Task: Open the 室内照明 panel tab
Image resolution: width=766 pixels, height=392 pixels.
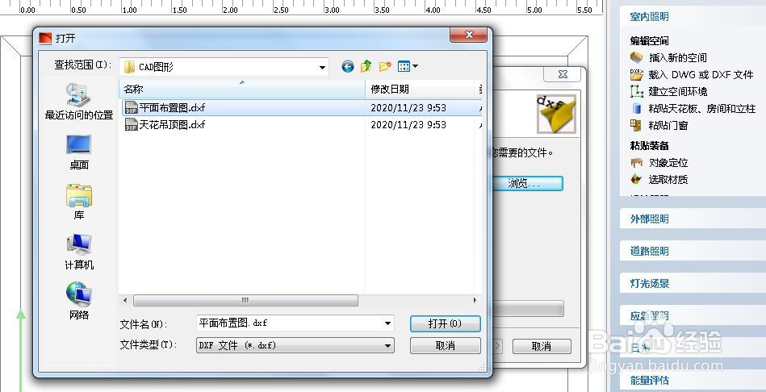Action: click(649, 17)
